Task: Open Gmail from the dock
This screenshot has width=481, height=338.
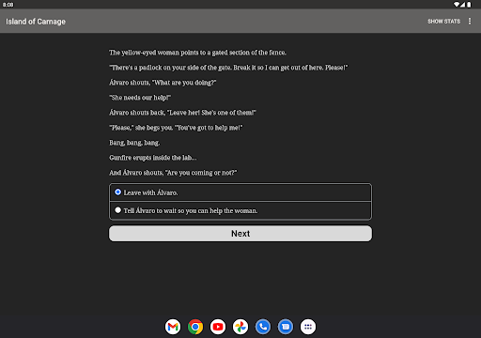Action: pyautogui.click(x=173, y=327)
